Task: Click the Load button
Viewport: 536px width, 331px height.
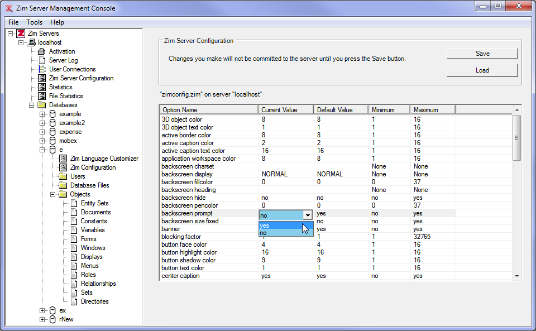Action: tap(482, 70)
